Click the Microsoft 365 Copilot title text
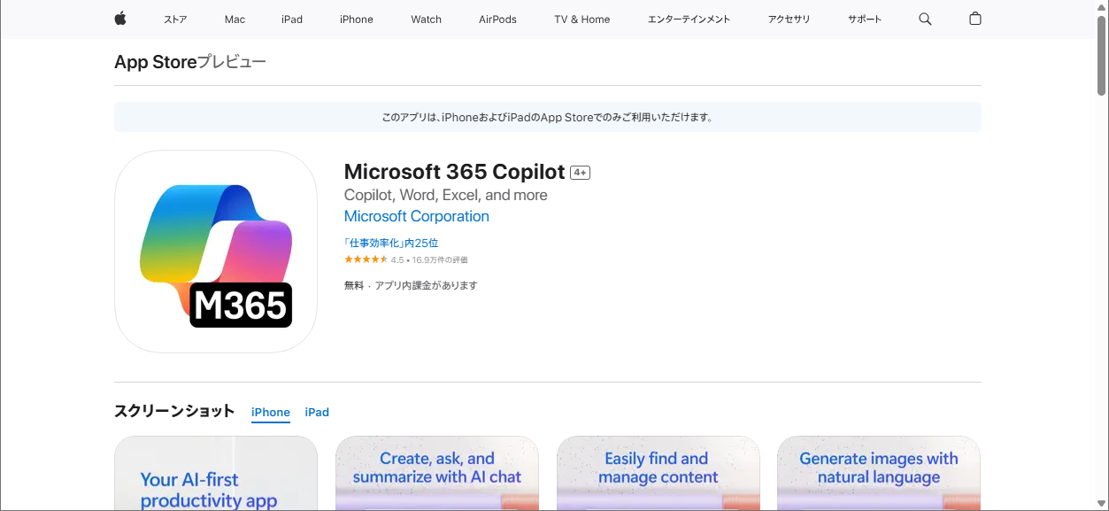Viewport: 1109px width, 511px height. pyautogui.click(x=454, y=172)
